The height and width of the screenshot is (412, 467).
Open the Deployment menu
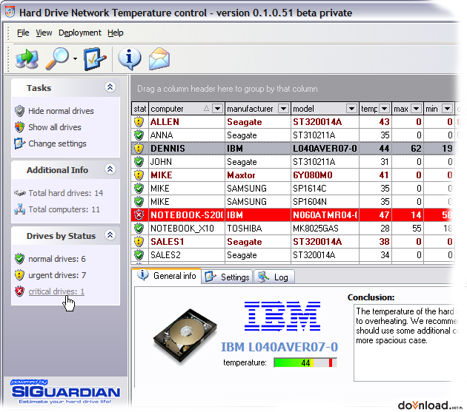(x=80, y=33)
